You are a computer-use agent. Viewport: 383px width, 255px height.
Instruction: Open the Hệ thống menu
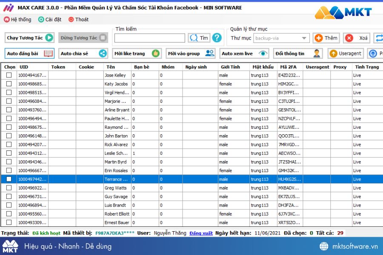17,20
